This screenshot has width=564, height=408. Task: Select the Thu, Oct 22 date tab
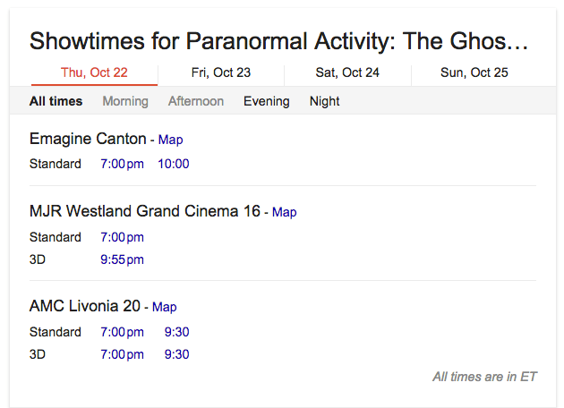94,73
